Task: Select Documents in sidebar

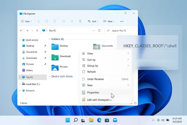Action: [30, 52]
